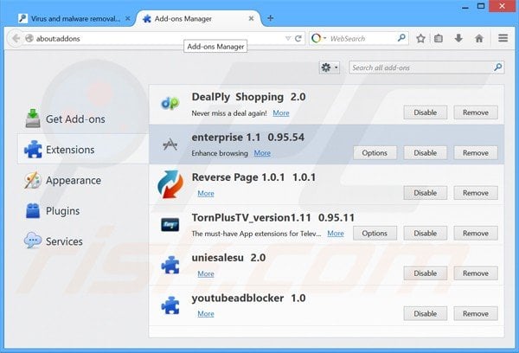The height and width of the screenshot is (353, 519).
Task: Remove youtubeadblocker extension
Action: [x=476, y=313]
